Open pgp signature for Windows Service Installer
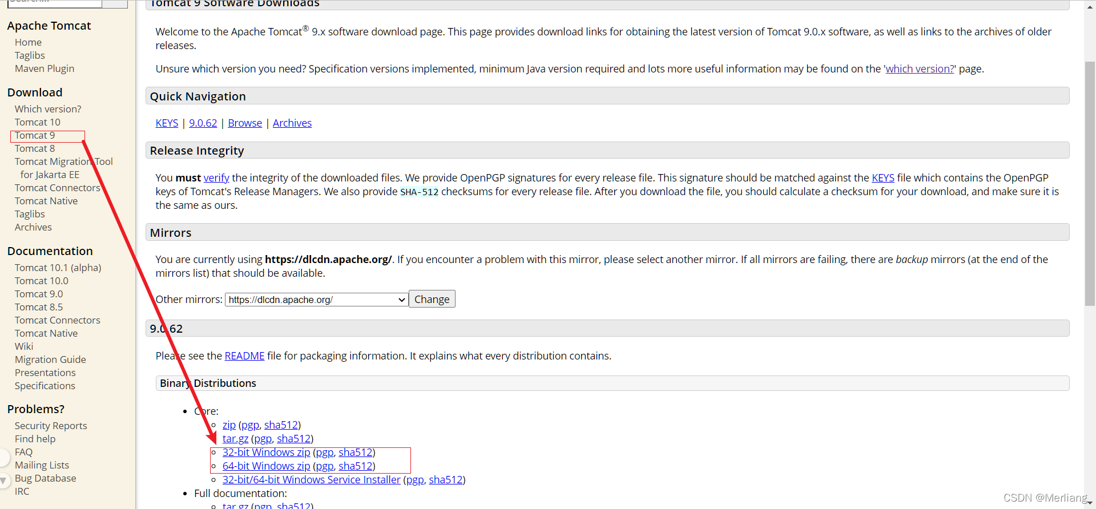1096x509 pixels. [x=415, y=480]
